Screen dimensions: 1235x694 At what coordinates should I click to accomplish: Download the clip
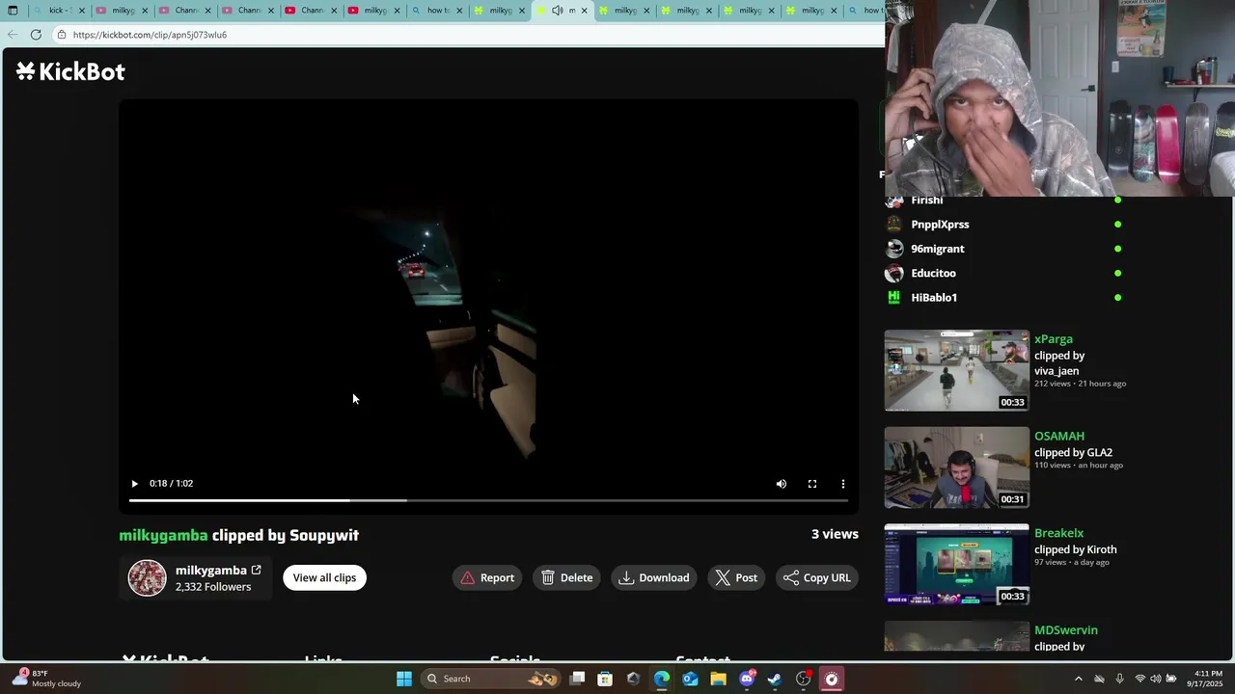pyautogui.click(x=654, y=577)
